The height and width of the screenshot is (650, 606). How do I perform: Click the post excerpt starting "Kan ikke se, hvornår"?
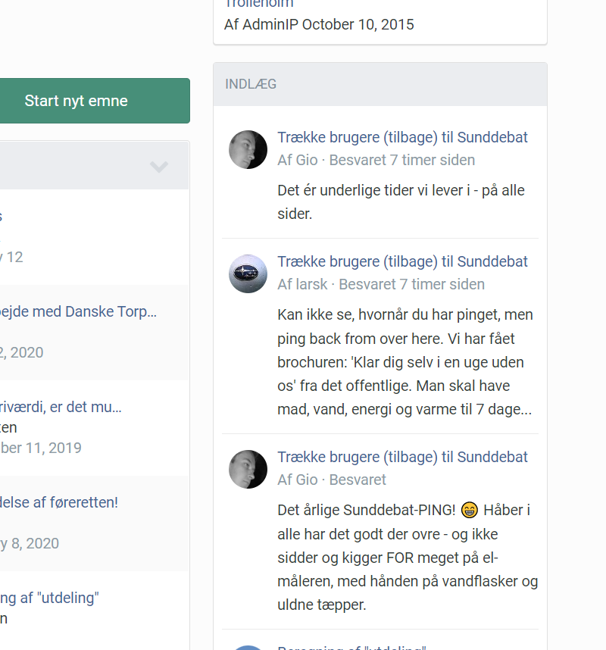click(x=405, y=362)
